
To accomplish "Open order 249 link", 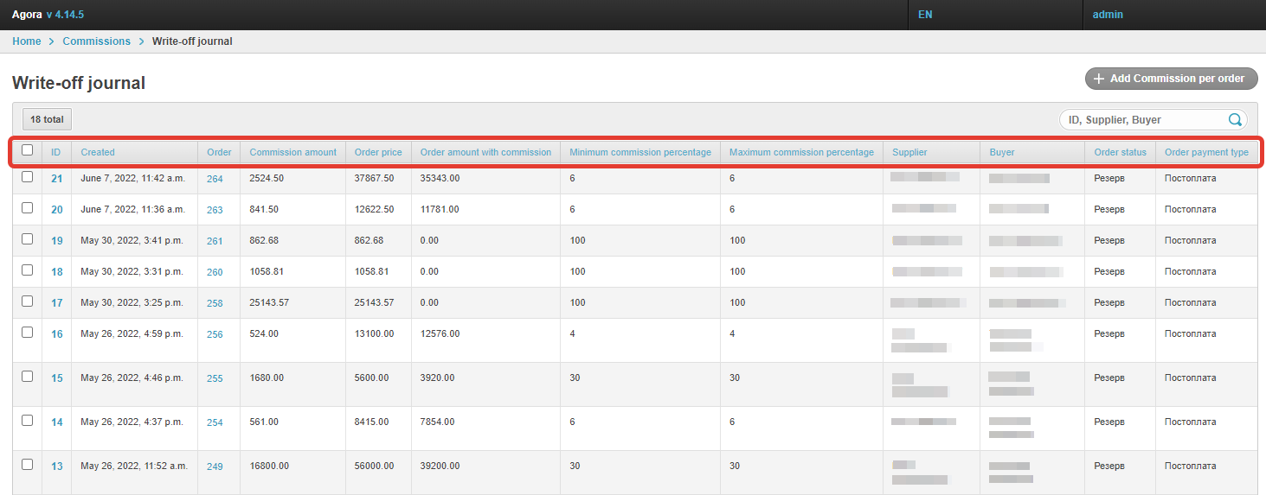I will [x=215, y=466].
